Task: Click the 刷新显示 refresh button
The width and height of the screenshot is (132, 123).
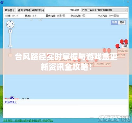Action: [x=10, y=10]
